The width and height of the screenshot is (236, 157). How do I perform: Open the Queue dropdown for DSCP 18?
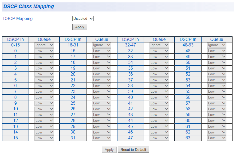[102, 62]
